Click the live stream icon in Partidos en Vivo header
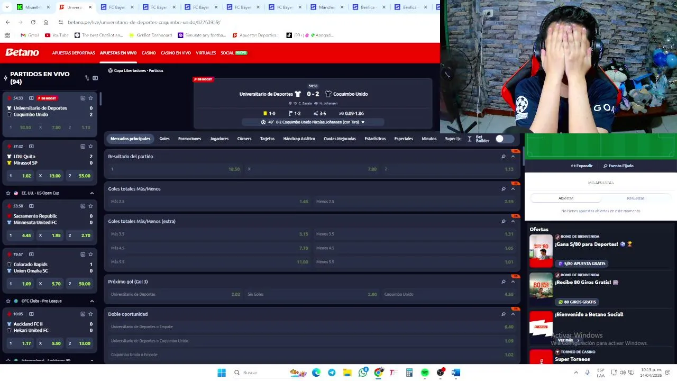 click(95, 78)
